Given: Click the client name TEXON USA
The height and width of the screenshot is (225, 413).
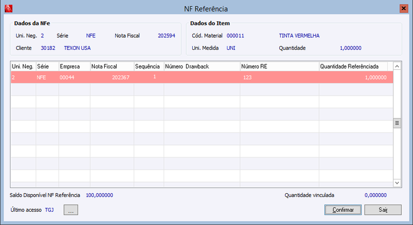Looking at the screenshot, I should (77, 48).
